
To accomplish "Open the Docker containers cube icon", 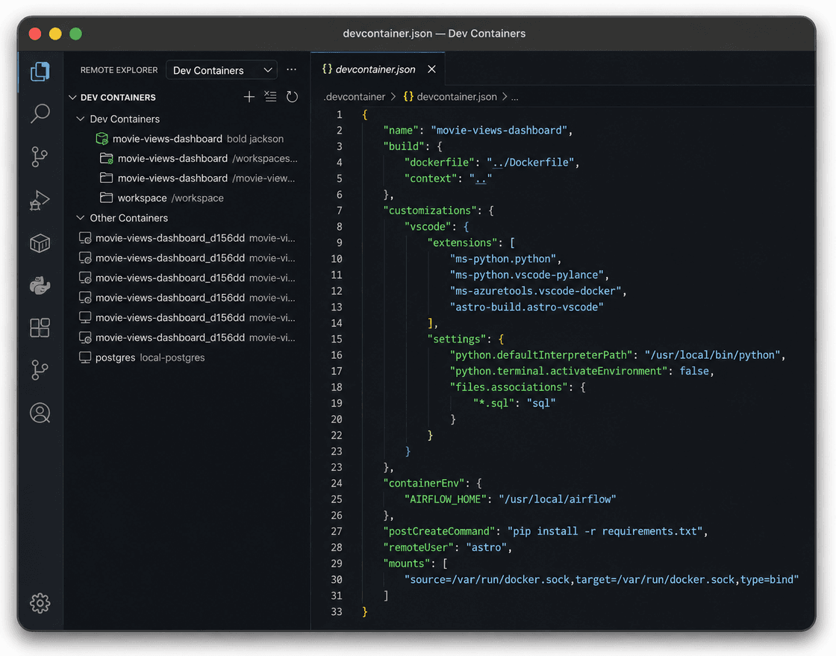I will coord(40,243).
